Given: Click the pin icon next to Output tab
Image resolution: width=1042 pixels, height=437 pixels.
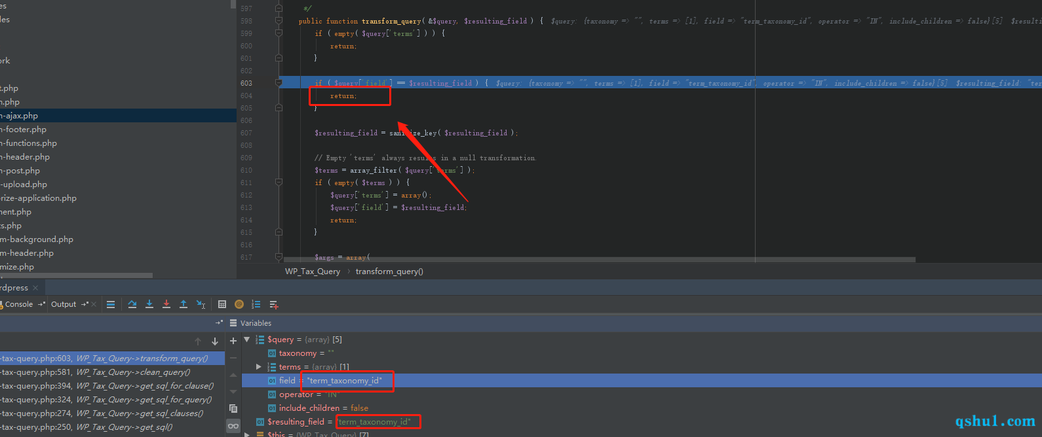Looking at the screenshot, I should pos(85,304).
